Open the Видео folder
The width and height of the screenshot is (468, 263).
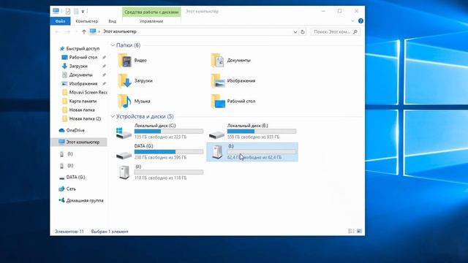pyautogui.click(x=132, y=60)
